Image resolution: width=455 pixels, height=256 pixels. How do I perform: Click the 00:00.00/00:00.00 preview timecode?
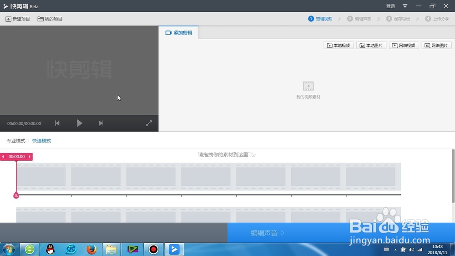(x=24, y=123)
